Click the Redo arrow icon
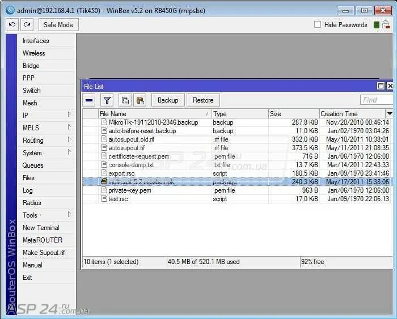Screen dimensions: 397x319 click(x=27, y=25)
